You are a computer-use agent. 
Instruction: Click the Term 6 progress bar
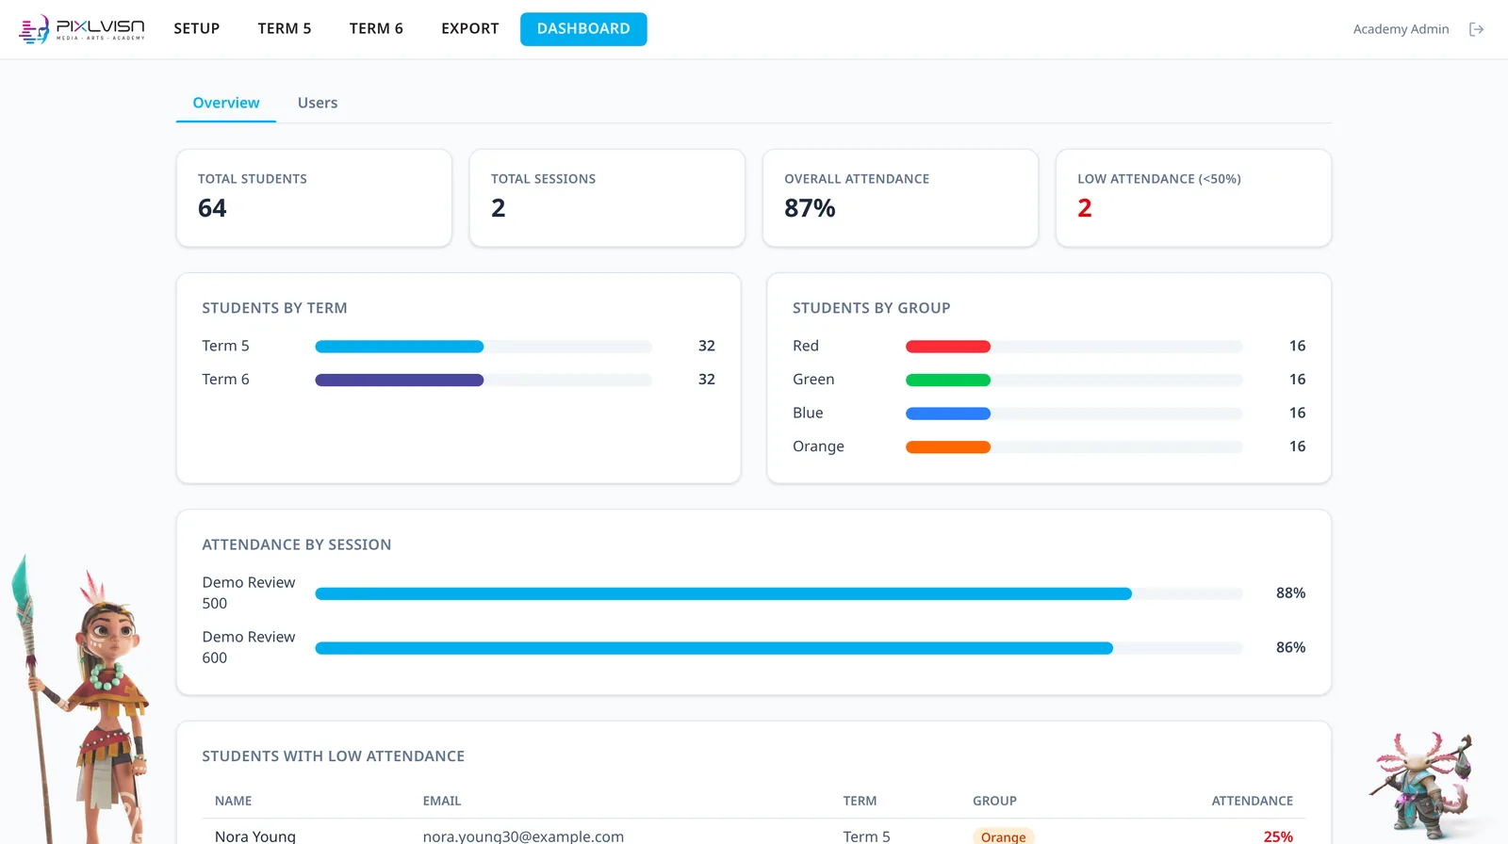[x=484, y=381]
